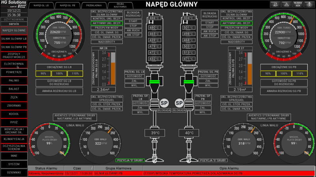Click left BLOKADA ROZRUCHU indicator
Image resolution: width=316 pixels, height=177 pixels.
point(133,14)
